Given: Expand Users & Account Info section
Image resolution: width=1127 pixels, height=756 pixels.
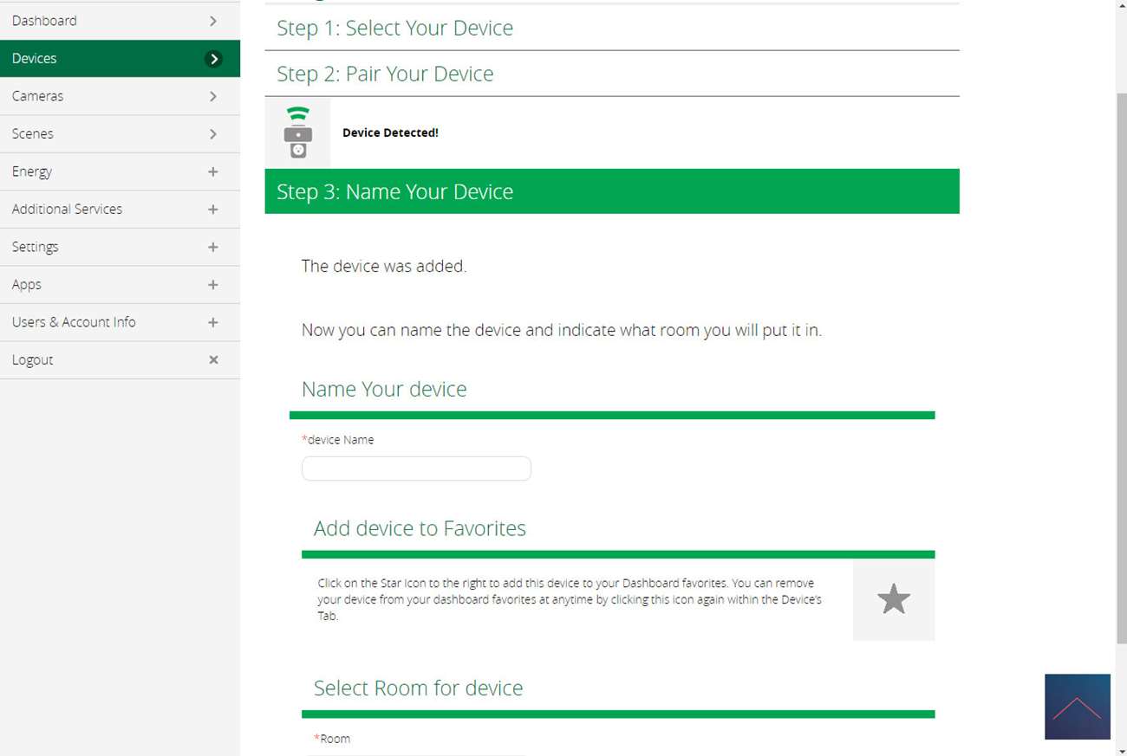Looking at the screenshot, I should pyautogui.click(x=213, y=322).
